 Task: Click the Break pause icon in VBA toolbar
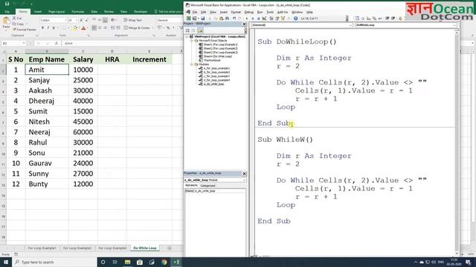click(x=253, y=19)
